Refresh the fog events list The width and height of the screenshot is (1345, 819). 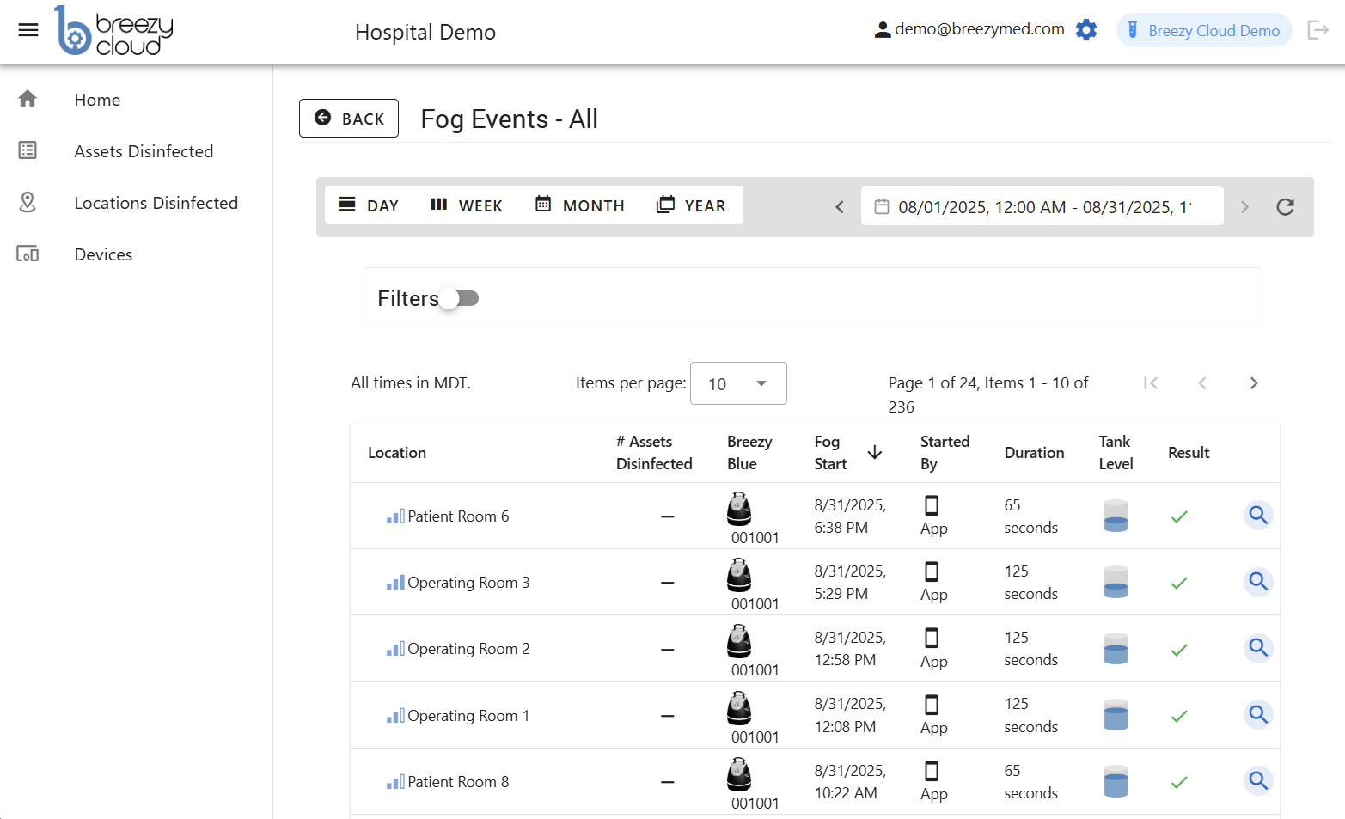pos(1285,207)
